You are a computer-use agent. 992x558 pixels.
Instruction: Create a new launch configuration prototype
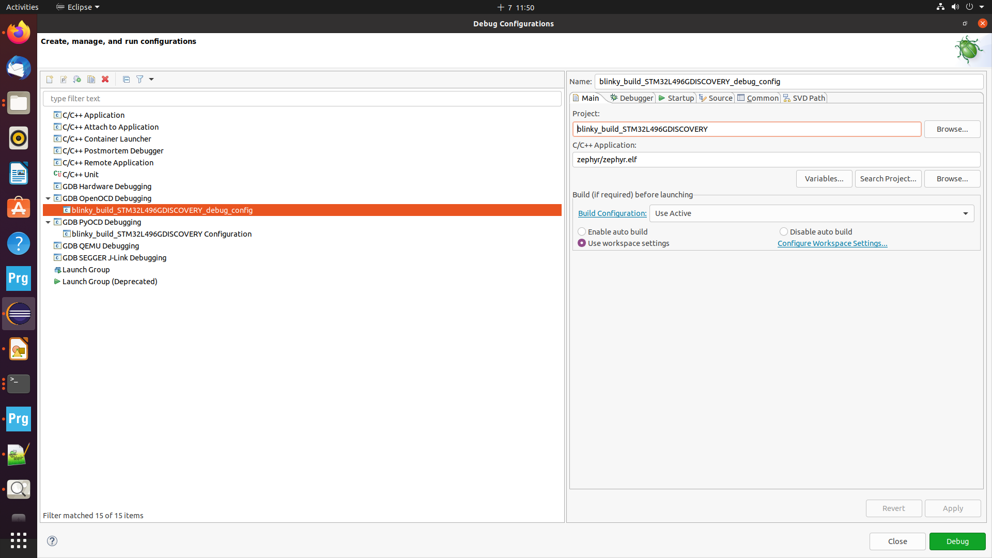tap(63, 79)
